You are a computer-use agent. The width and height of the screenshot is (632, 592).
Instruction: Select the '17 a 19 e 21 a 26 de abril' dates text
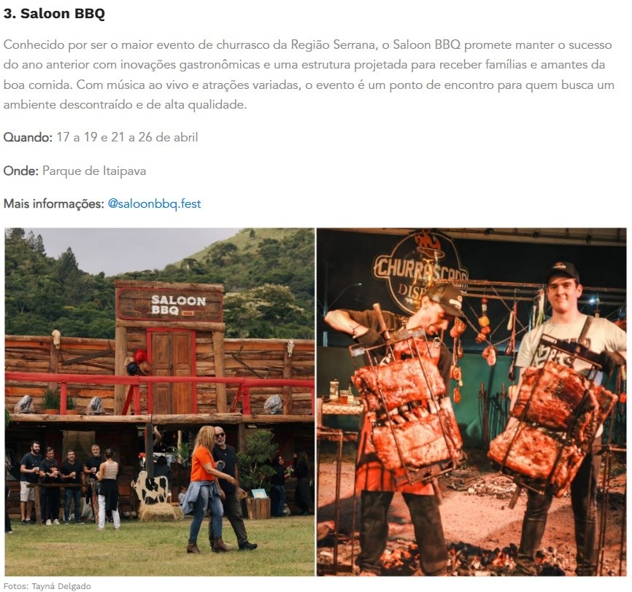coord(128,137)
